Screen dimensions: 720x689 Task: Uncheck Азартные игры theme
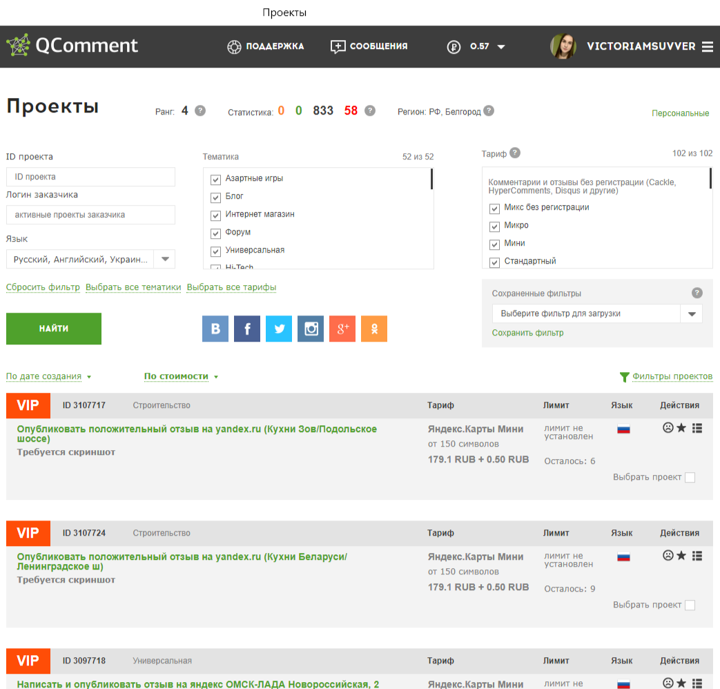(x=216, y=179)
